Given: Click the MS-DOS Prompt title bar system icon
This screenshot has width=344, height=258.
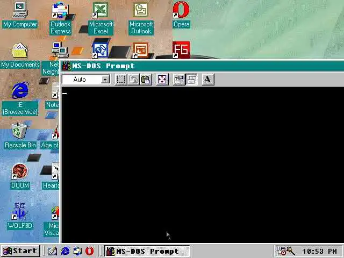Looking at the screenshot, I should click(x=67, y=66).
